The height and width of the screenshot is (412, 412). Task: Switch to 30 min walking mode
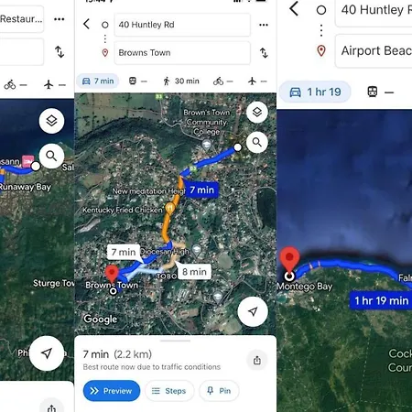181,81
